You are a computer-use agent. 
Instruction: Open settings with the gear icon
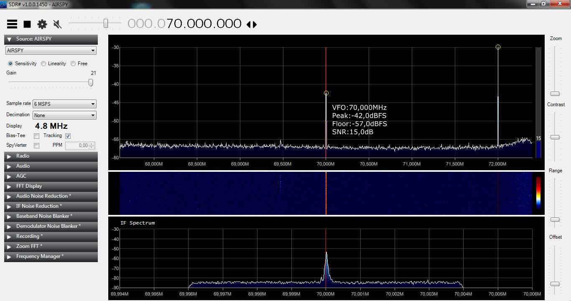(x=42, y=24)
